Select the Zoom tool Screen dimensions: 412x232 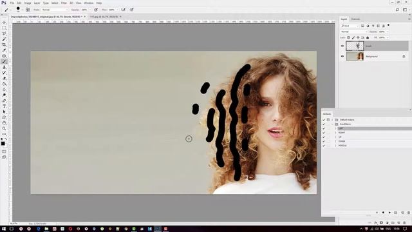click(4, 128)
